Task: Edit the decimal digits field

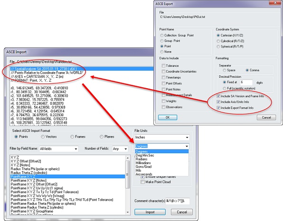Action: [246, 83]
